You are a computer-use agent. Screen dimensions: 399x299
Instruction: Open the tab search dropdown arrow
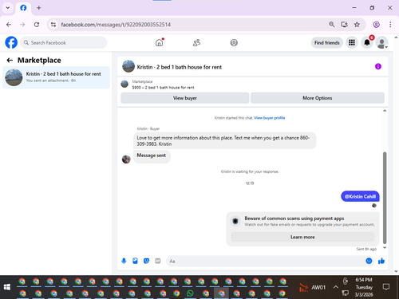point(8,8)
